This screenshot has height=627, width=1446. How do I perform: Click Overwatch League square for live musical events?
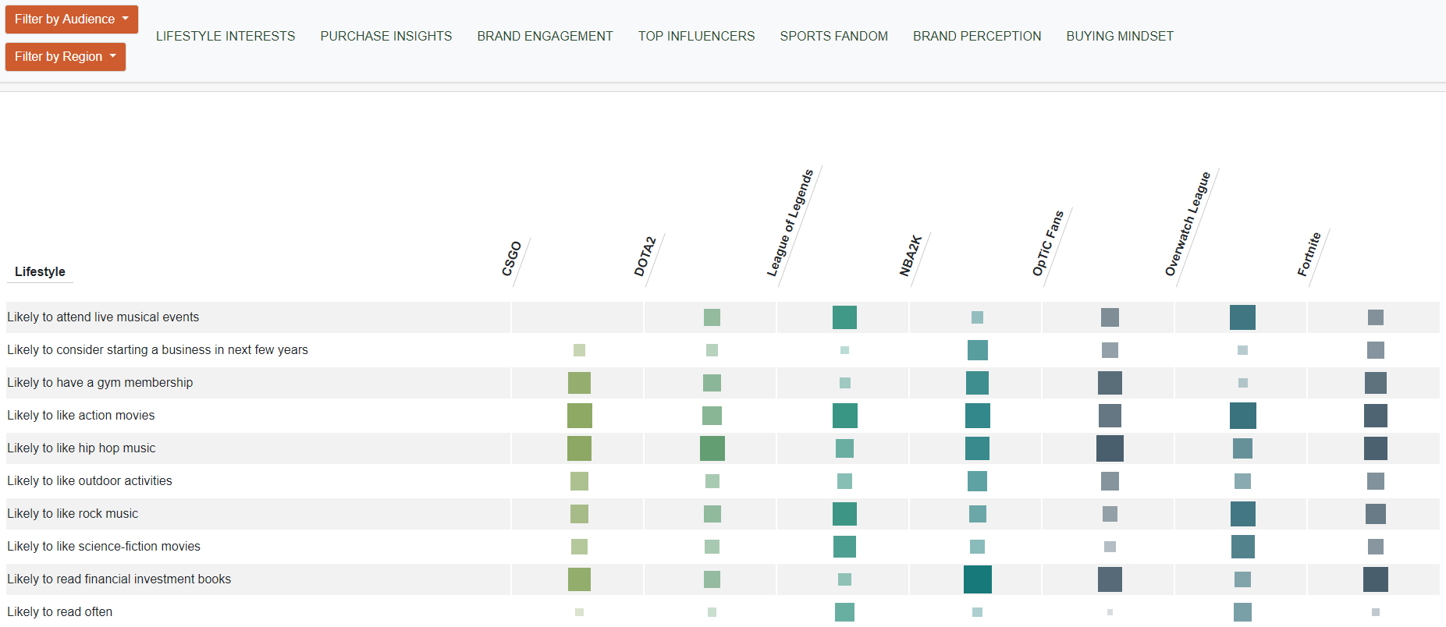pos(1242,317)
